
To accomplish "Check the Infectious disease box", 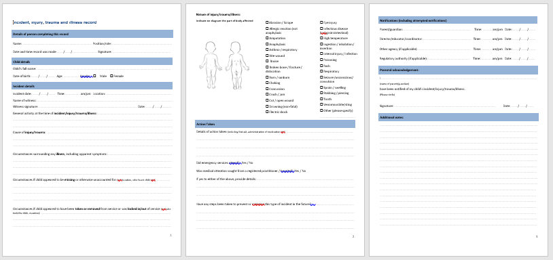I will point(321,28).
